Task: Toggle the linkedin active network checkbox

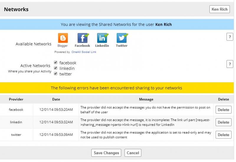Action: [x=56, y=68]
